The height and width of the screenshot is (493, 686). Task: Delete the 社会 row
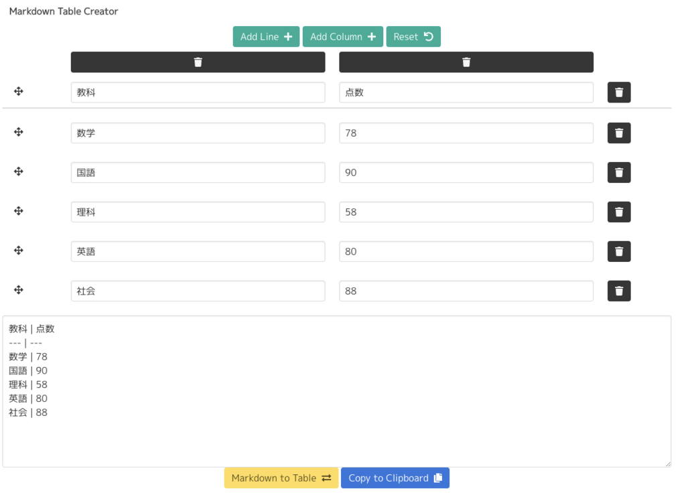618,291
